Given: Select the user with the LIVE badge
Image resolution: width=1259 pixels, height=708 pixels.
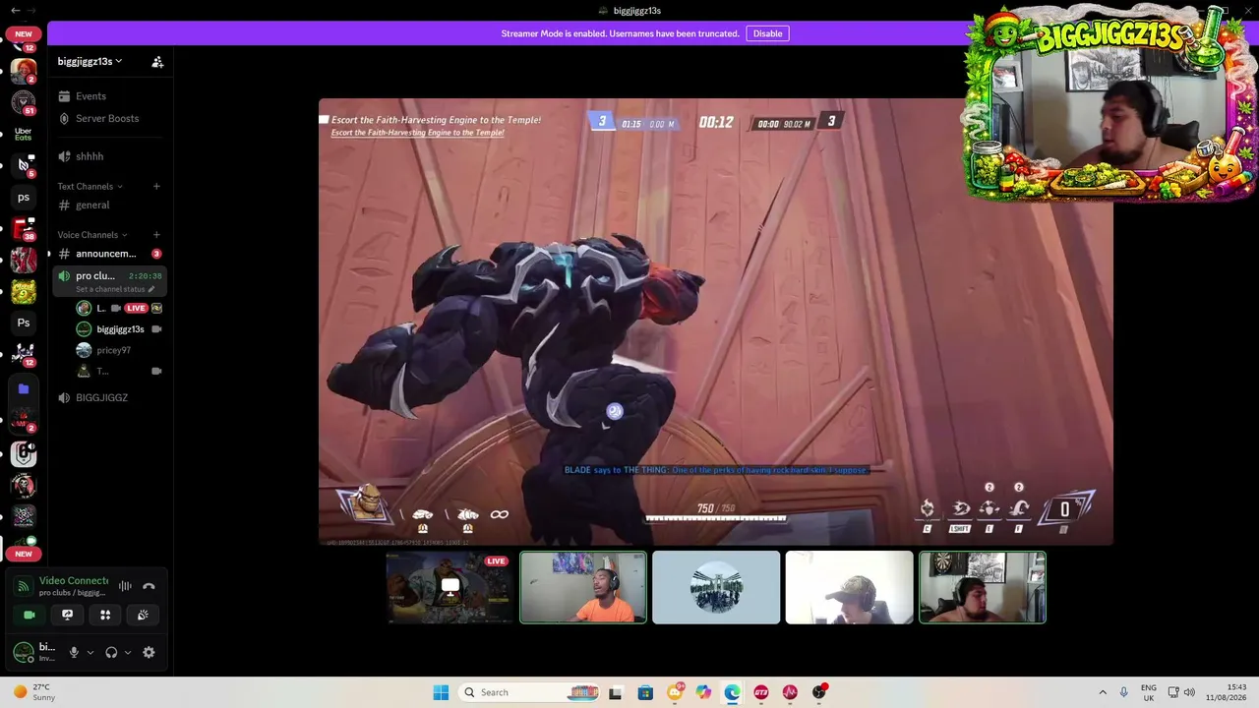Looking at the screenshot, I should 118,308.
